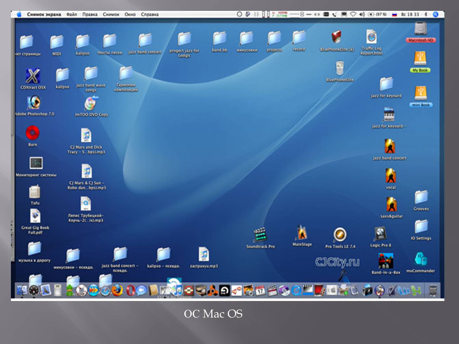459x344 pixels.
Task: Click the volume icon in menu bar
Action: [362, 14]
